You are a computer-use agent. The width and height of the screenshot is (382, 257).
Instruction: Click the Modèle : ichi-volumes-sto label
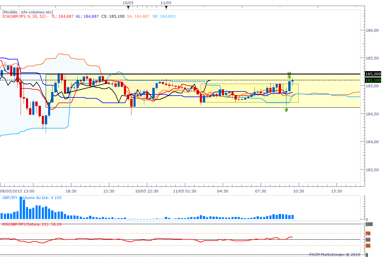point(28,12)
